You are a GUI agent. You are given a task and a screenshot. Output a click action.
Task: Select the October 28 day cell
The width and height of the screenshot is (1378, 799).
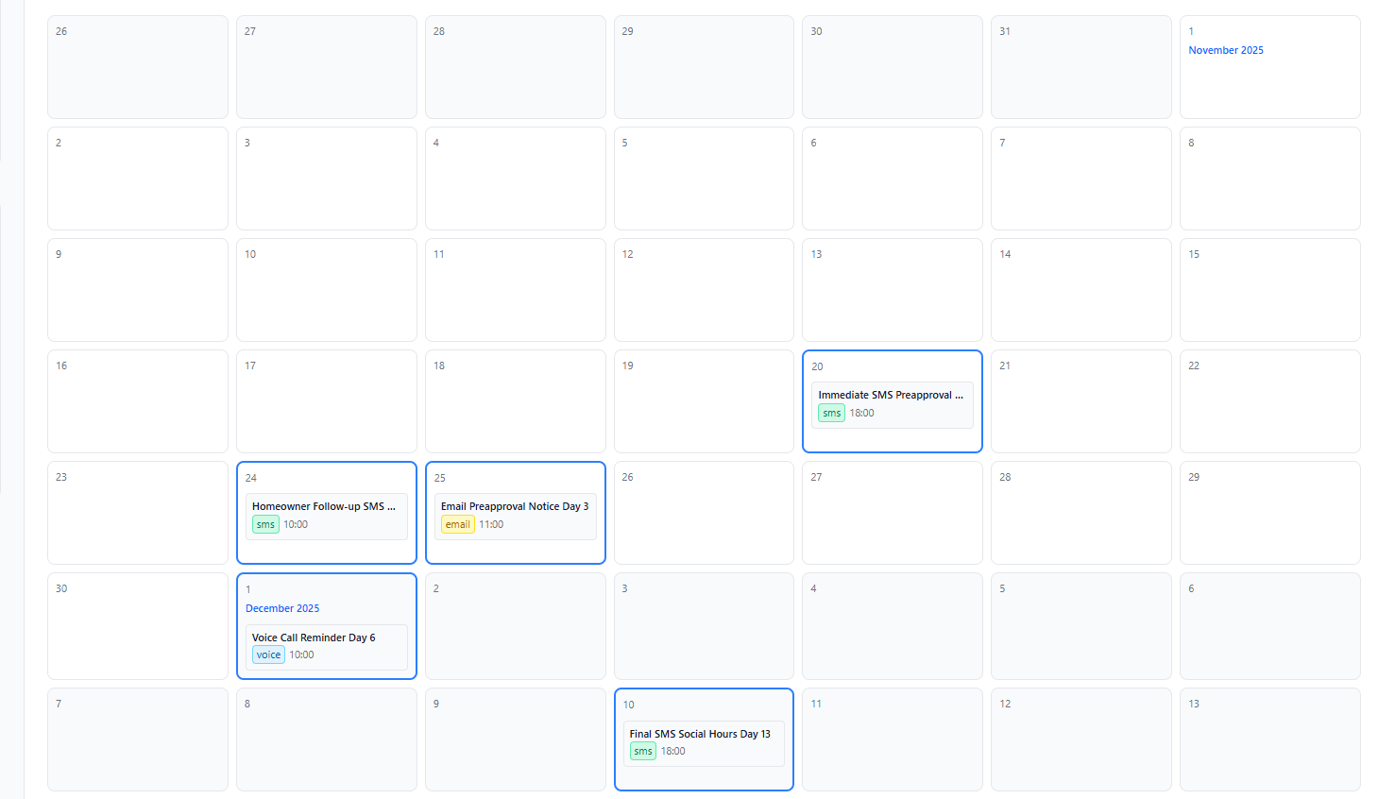pyautogui.click(x=515, y=77)
